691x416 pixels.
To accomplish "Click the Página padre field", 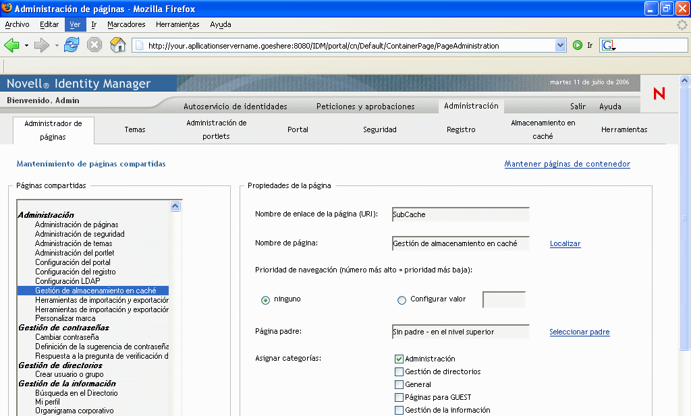I will [460, 332].
